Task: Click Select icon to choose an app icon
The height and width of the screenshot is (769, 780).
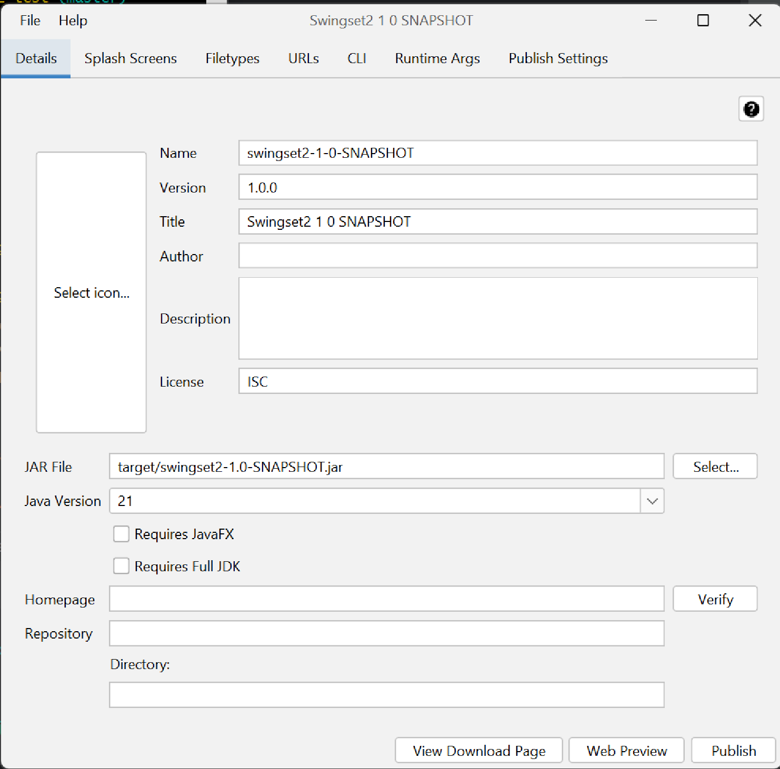Action: [x=91, y=292]
